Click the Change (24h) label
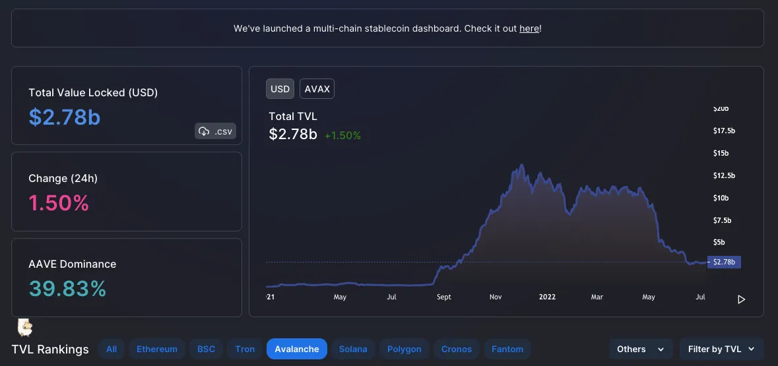 63,178
